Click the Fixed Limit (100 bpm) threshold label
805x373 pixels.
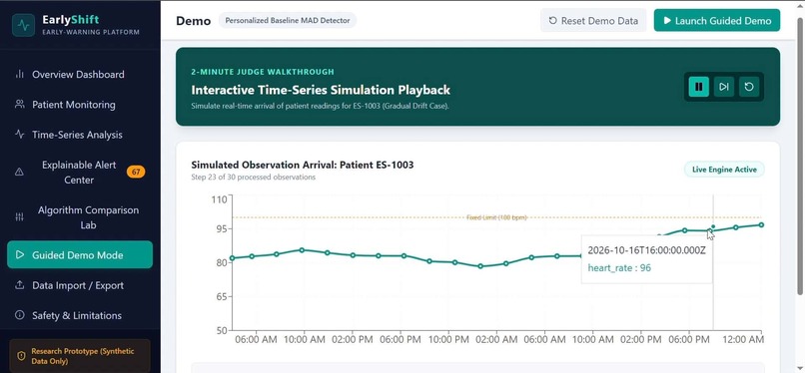(x=496, y=217)
